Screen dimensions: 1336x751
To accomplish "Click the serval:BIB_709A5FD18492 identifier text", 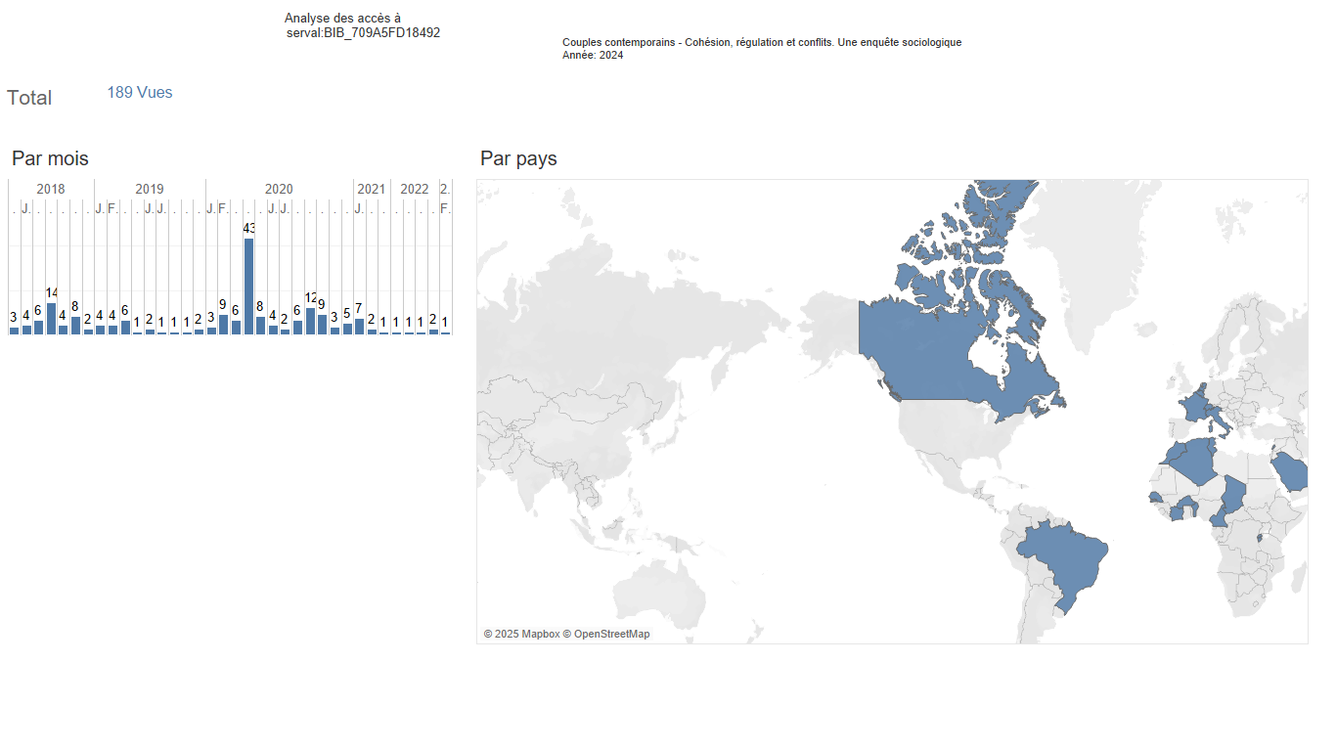I will point(364,32).
